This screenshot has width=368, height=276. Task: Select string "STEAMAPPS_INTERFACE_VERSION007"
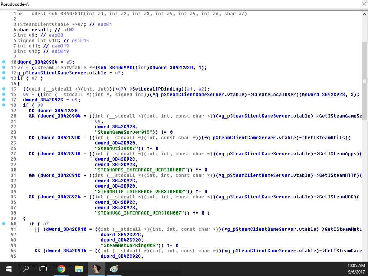pyautogui.click(x=141, y=170)
